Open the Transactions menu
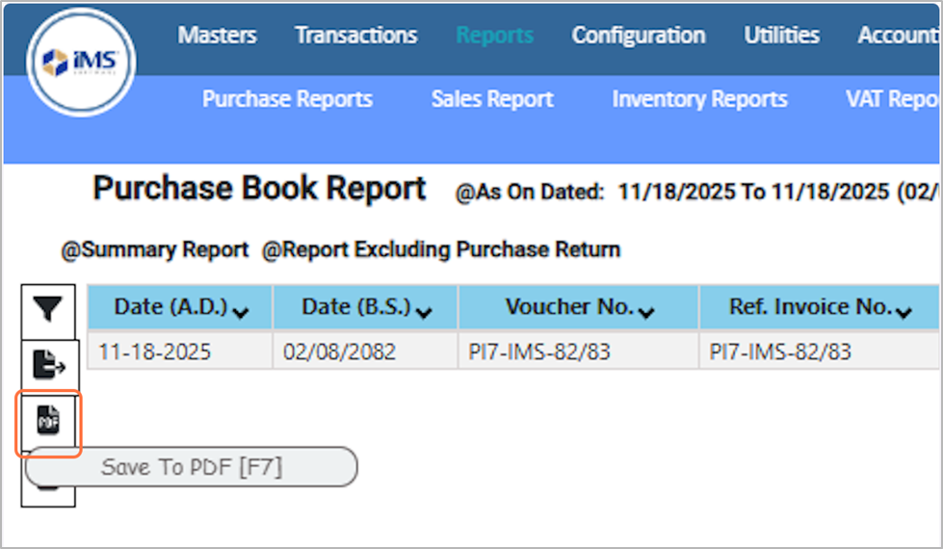 click(355, 36)
